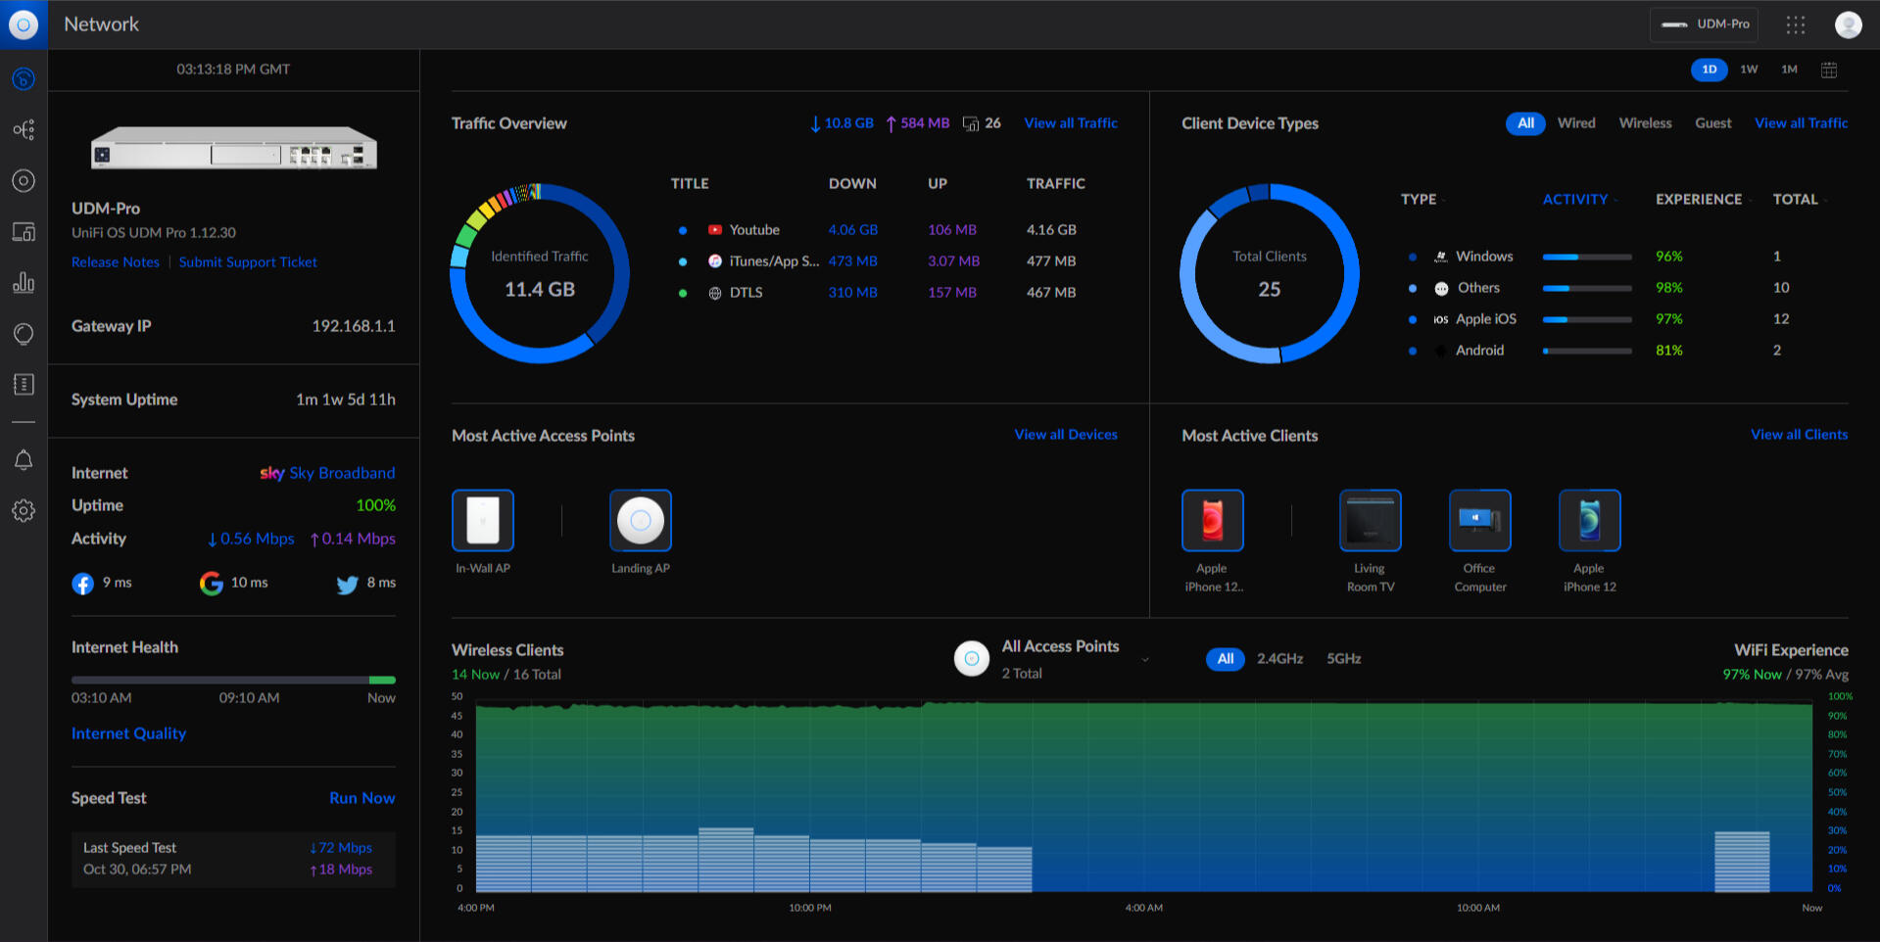Screen dimensions: 1880x942
Task: Click the Internet Health timeline bar
Action: [x=233, y=680]
